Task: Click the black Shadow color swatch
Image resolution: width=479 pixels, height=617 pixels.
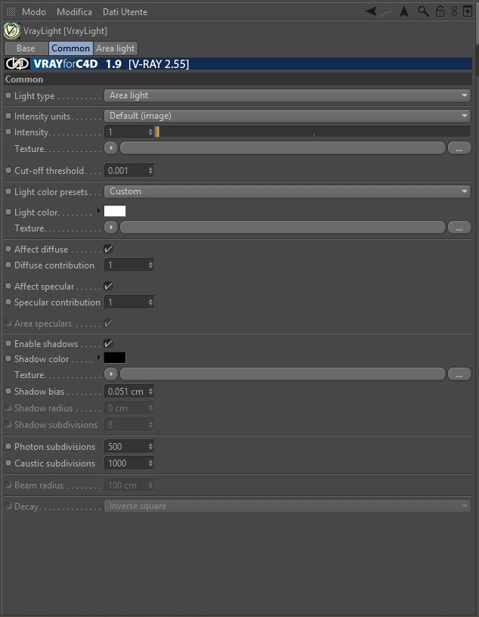Action: (x=115, y=358)
